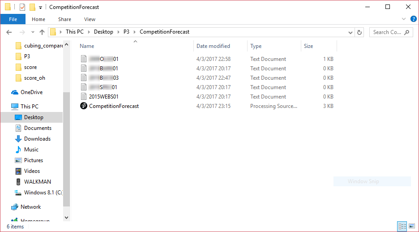Open the Quick Access Toolbar customize dropdown
419x232 pixels.
[x=41, y=8]
